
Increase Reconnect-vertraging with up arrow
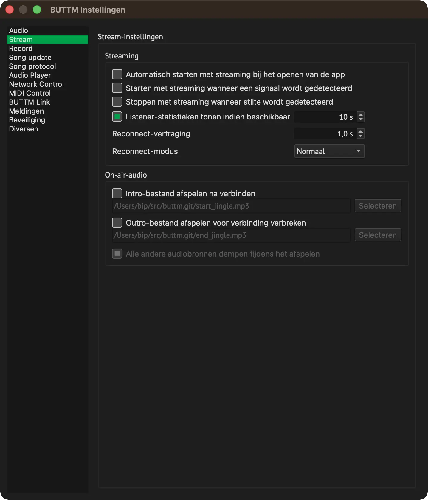click(x=361, y=131)
